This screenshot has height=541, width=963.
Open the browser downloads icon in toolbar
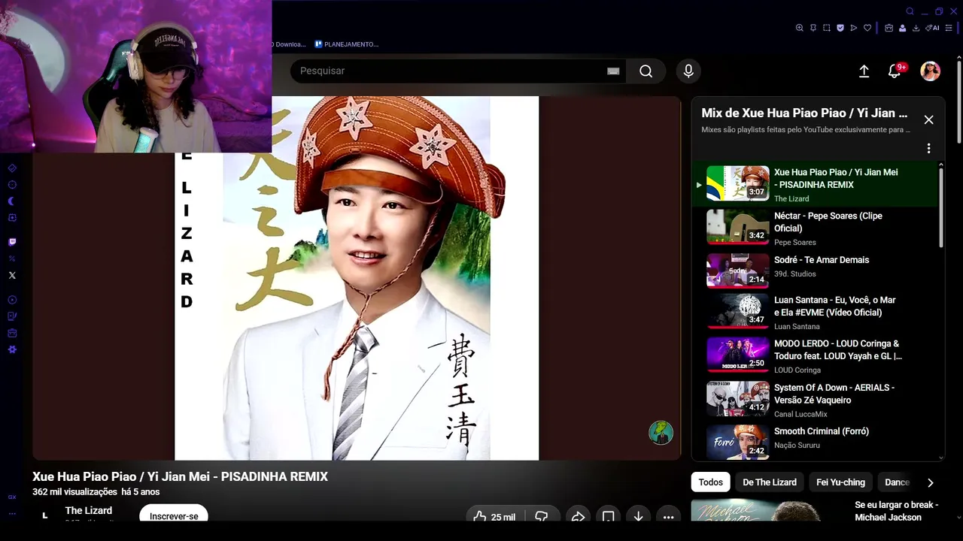(x=916, y=28)
